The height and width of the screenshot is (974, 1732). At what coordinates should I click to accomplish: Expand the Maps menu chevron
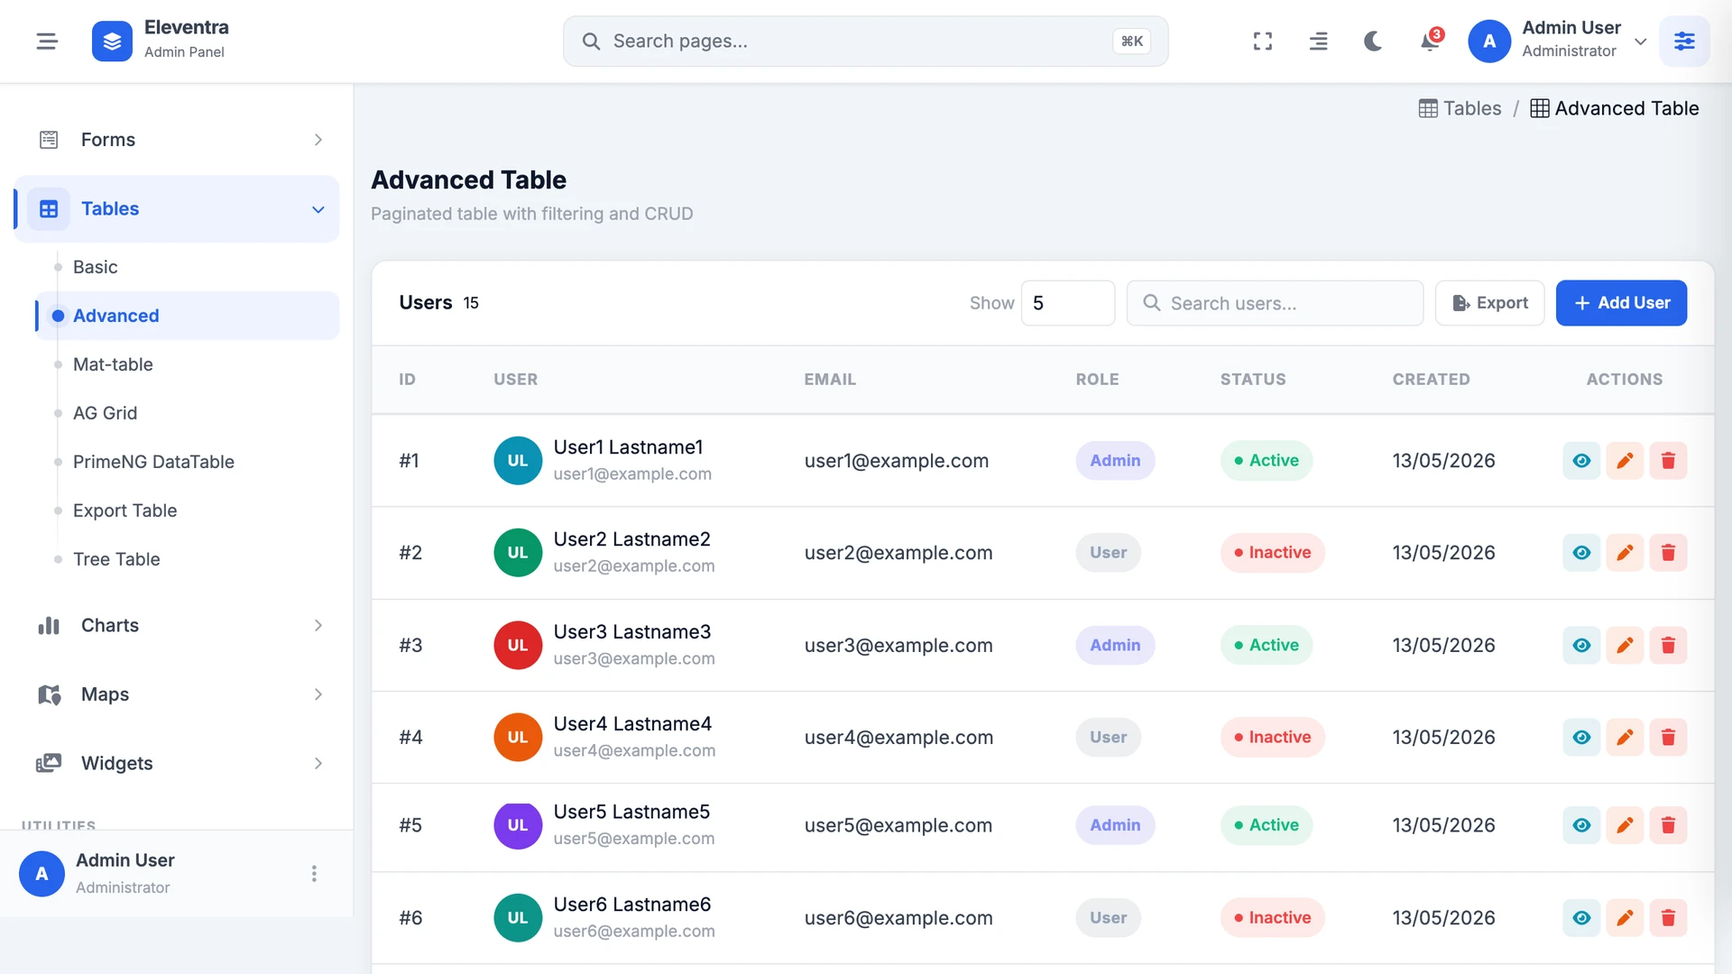click(x=318, y=694)
